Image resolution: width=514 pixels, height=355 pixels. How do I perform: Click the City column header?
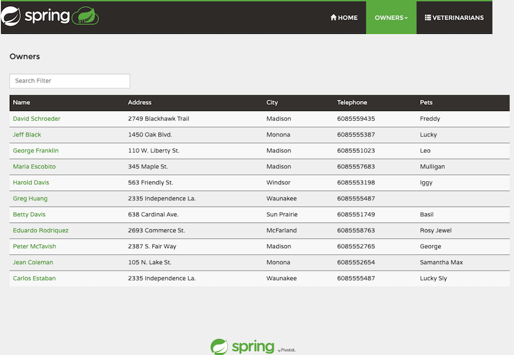(272, 102)
